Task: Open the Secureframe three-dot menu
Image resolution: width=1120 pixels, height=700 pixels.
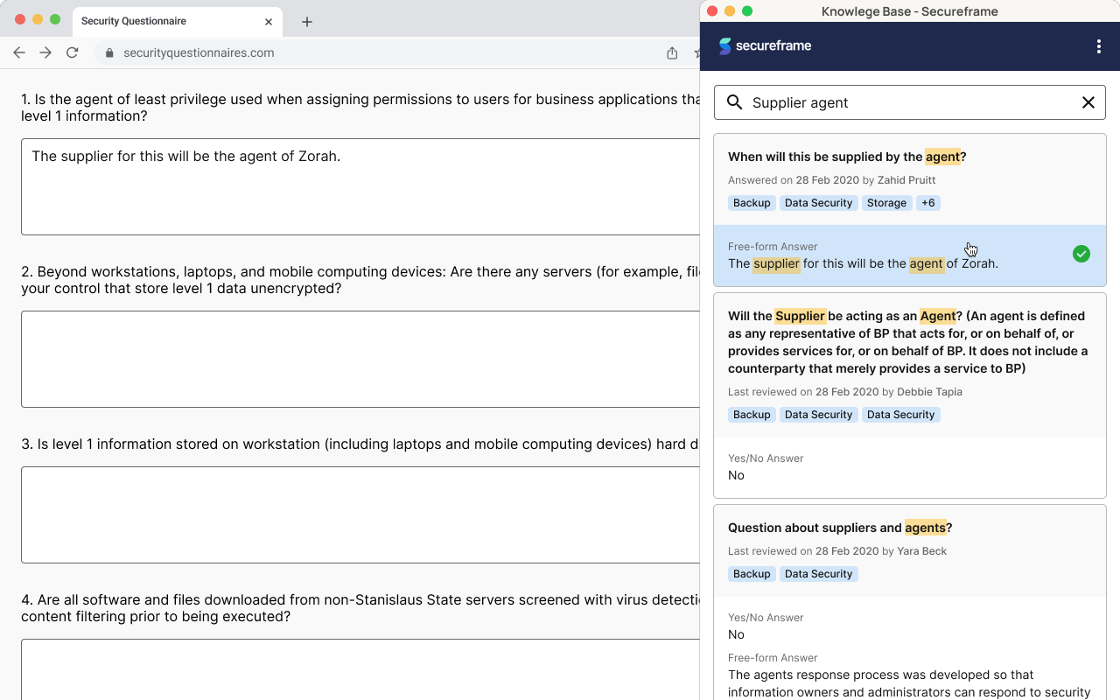Action: tap(1099, 46)
